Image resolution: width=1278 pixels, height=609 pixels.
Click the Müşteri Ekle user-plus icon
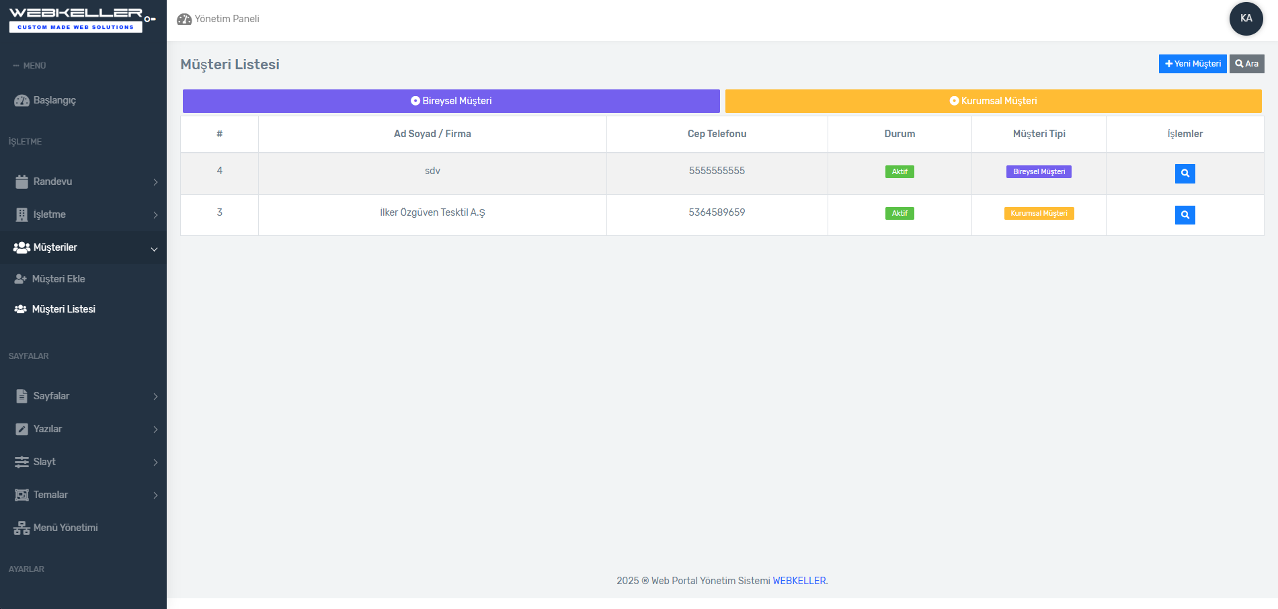point(21,279)
